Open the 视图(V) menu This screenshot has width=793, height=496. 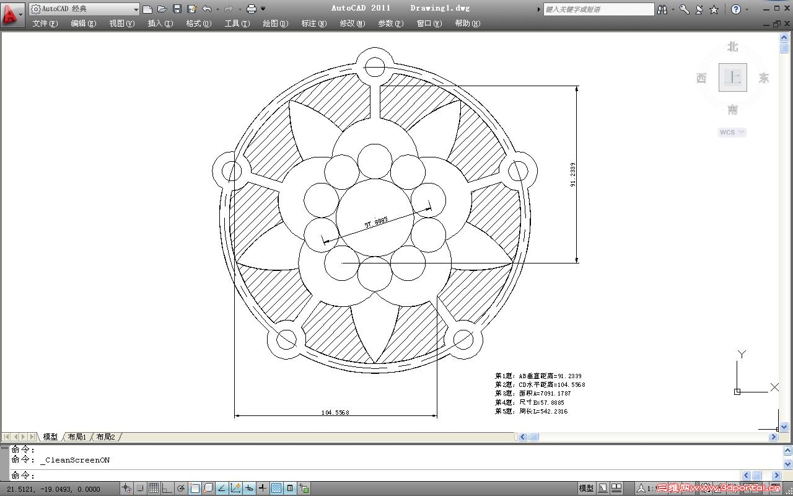click(121, 24)
